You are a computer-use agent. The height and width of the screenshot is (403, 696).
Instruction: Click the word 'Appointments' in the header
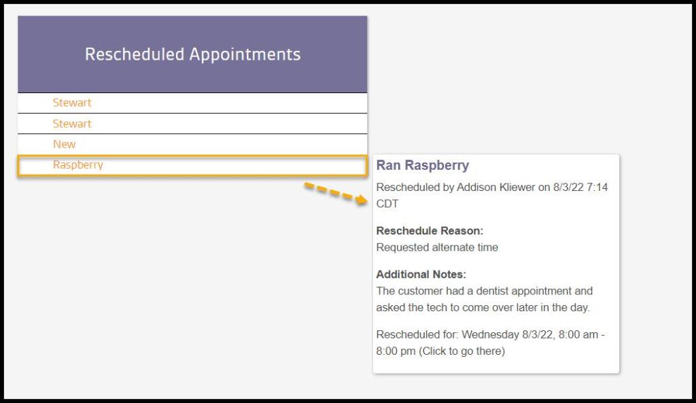[x=245, y=54]
